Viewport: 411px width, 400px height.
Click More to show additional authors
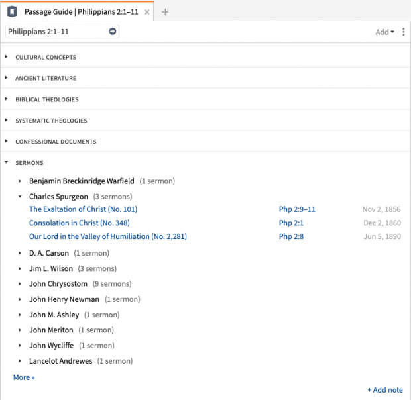(24, 377)
